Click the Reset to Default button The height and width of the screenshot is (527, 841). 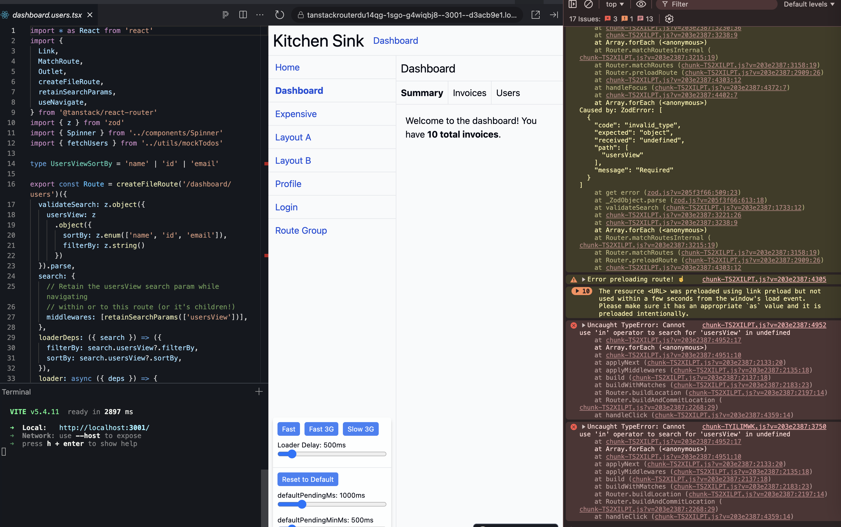tap(307, 479)
